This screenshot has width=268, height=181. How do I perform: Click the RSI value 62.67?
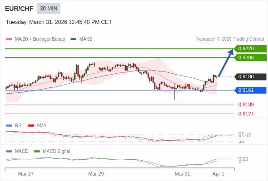[x=244, y=136]
